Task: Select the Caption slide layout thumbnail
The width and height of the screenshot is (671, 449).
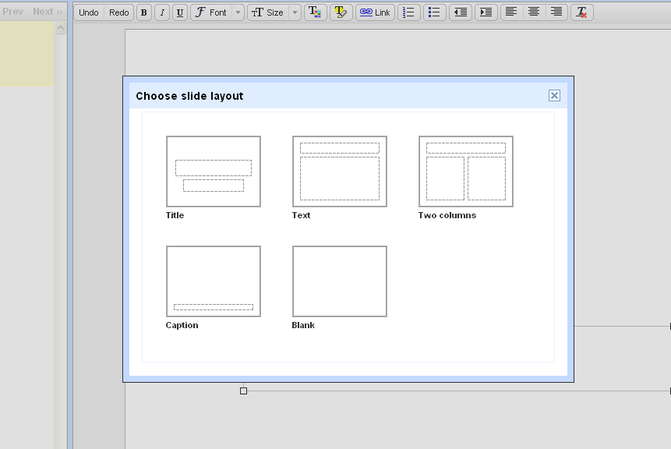Action: (214, 281)
